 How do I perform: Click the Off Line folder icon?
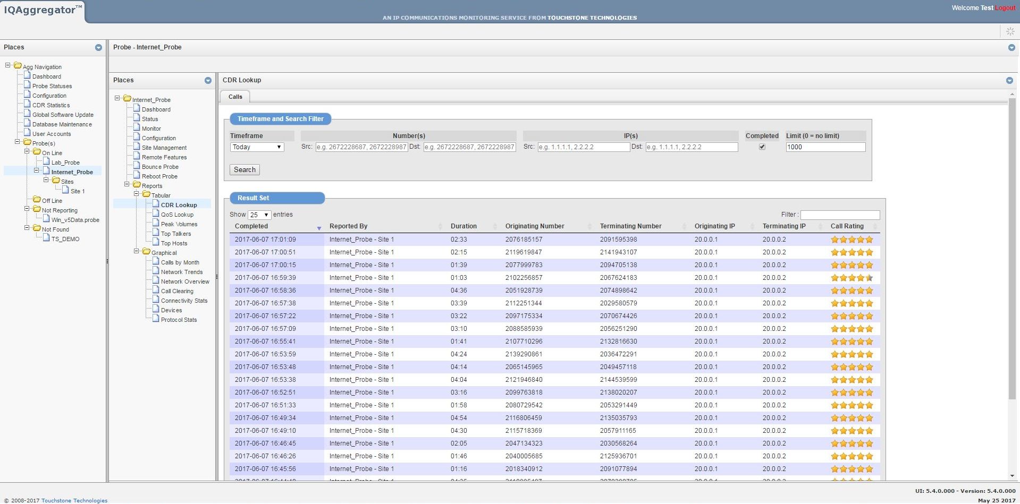coord(37,200)
